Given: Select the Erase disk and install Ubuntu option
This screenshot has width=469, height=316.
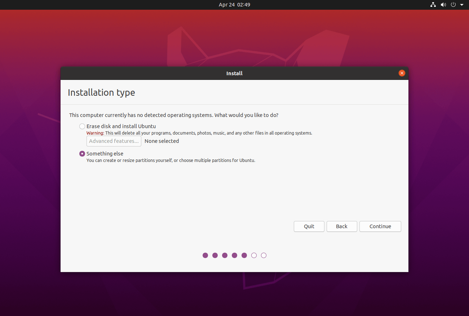Looking at the screenshot, I should (82, 126).
